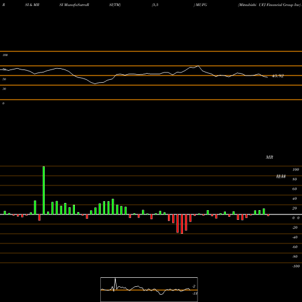Click the MR right-axis label 80
Viewport: 302px width, 302px height.
(x=295, y=179)
